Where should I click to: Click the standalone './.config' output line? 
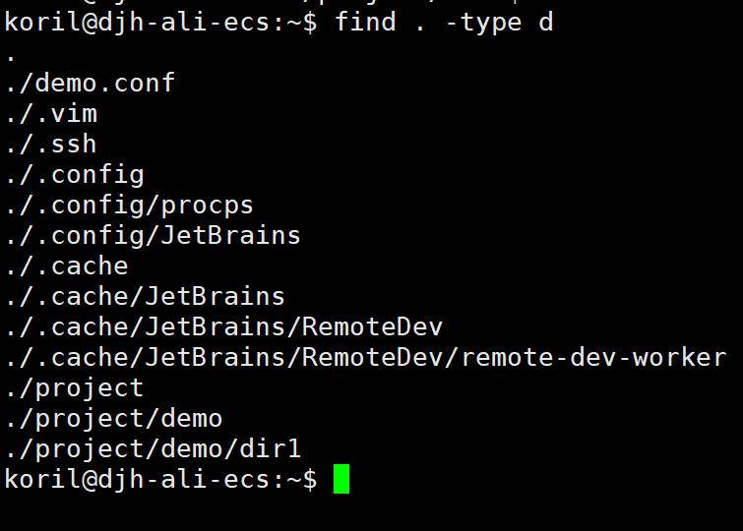(x=74, y=174)
